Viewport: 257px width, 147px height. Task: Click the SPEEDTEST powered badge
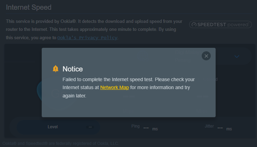(220, 25)
